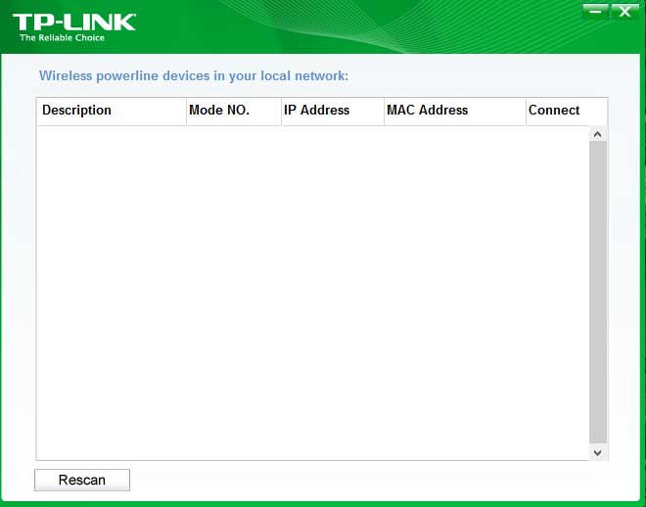The height and width of the screenshot is (507, 646).
Task: Click the vertical scrollbar thumb
Action: [598, 292]
